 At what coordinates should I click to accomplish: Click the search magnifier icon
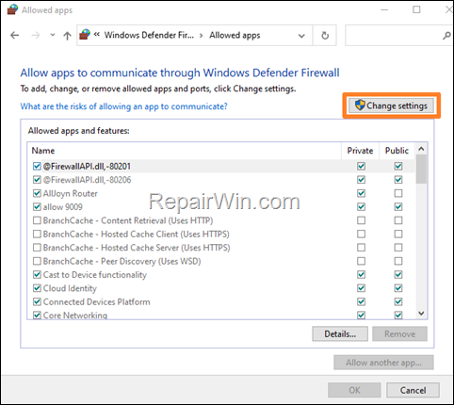pos(446,36)
